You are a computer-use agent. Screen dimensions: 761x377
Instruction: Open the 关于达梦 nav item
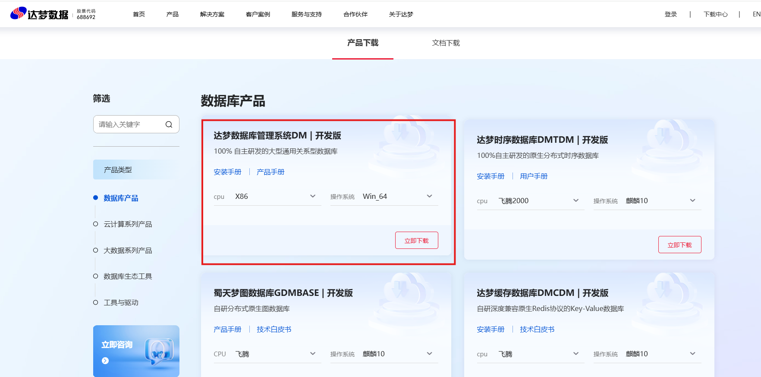coord(401,14)
